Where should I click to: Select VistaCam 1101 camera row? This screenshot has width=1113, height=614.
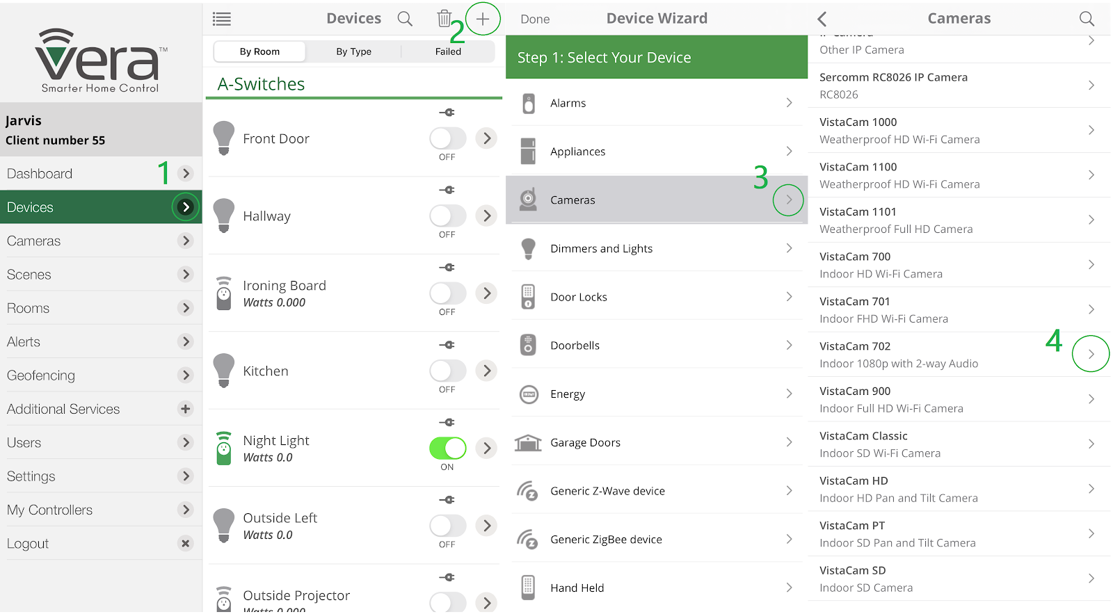(959, 220)
